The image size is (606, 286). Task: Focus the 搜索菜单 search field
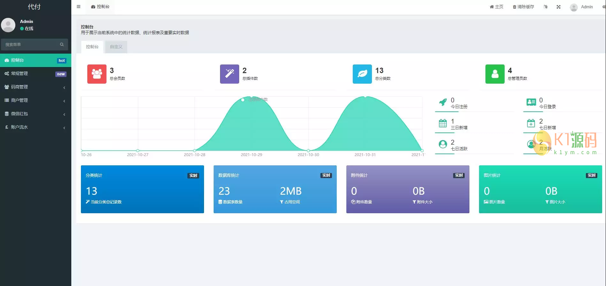point(31,44)
